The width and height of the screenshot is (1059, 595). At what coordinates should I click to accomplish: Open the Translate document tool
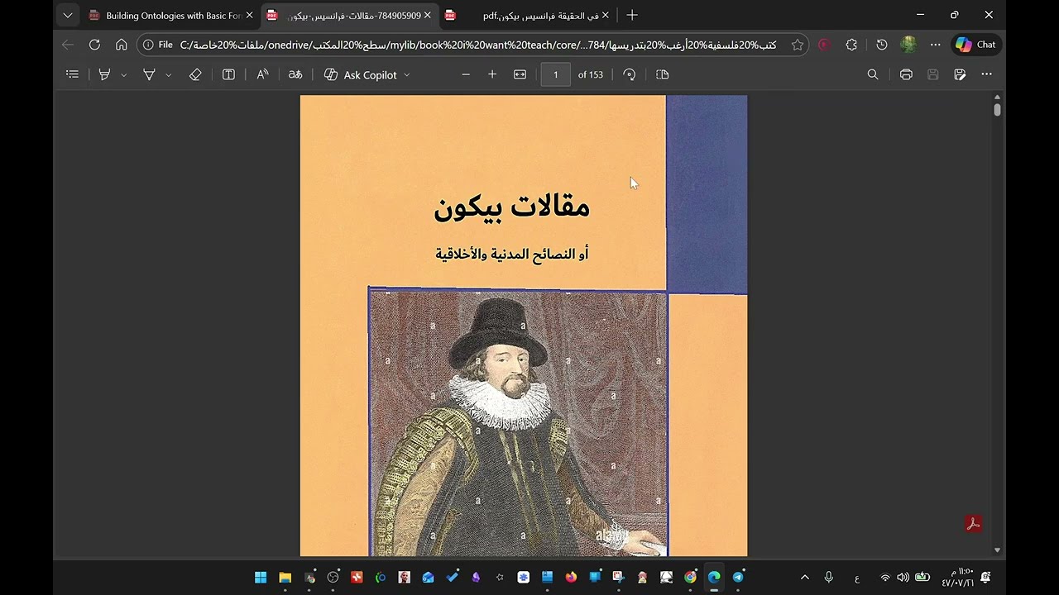point(295,74)
